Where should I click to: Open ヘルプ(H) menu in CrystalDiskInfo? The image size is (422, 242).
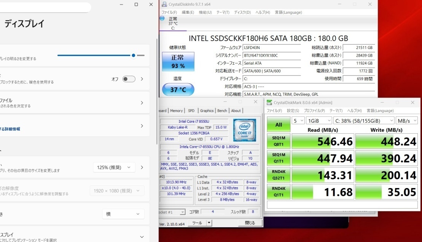pyautogui.click(x=263, y=13)
